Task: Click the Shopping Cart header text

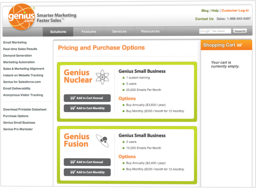Action: [219, 45]
